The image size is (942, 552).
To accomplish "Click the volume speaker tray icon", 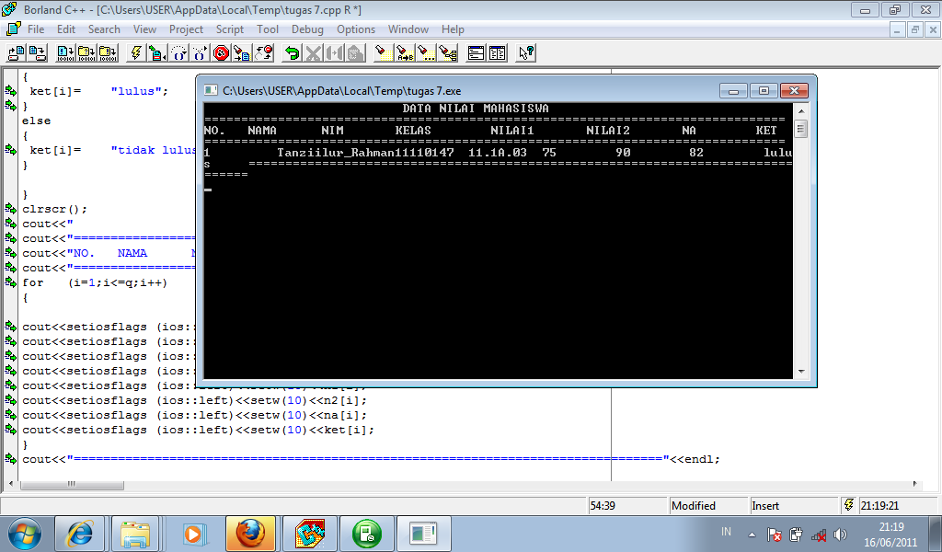I will click(x=841, y=535).
